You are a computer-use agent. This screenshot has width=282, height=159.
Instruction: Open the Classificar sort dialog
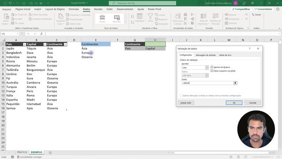[140, 18]
